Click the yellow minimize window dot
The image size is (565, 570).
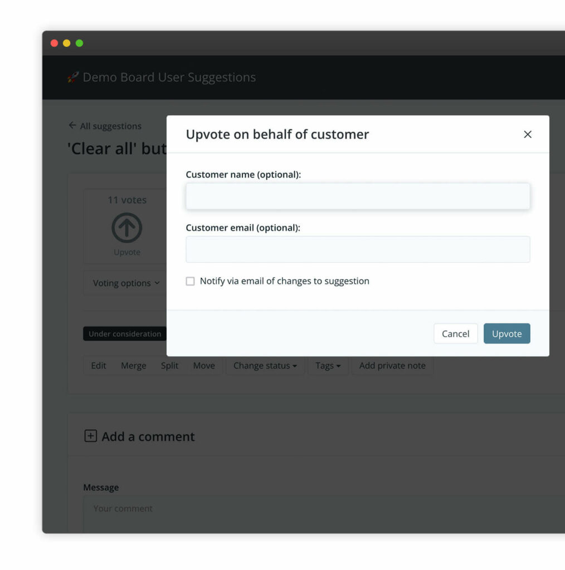pos(67,43)
